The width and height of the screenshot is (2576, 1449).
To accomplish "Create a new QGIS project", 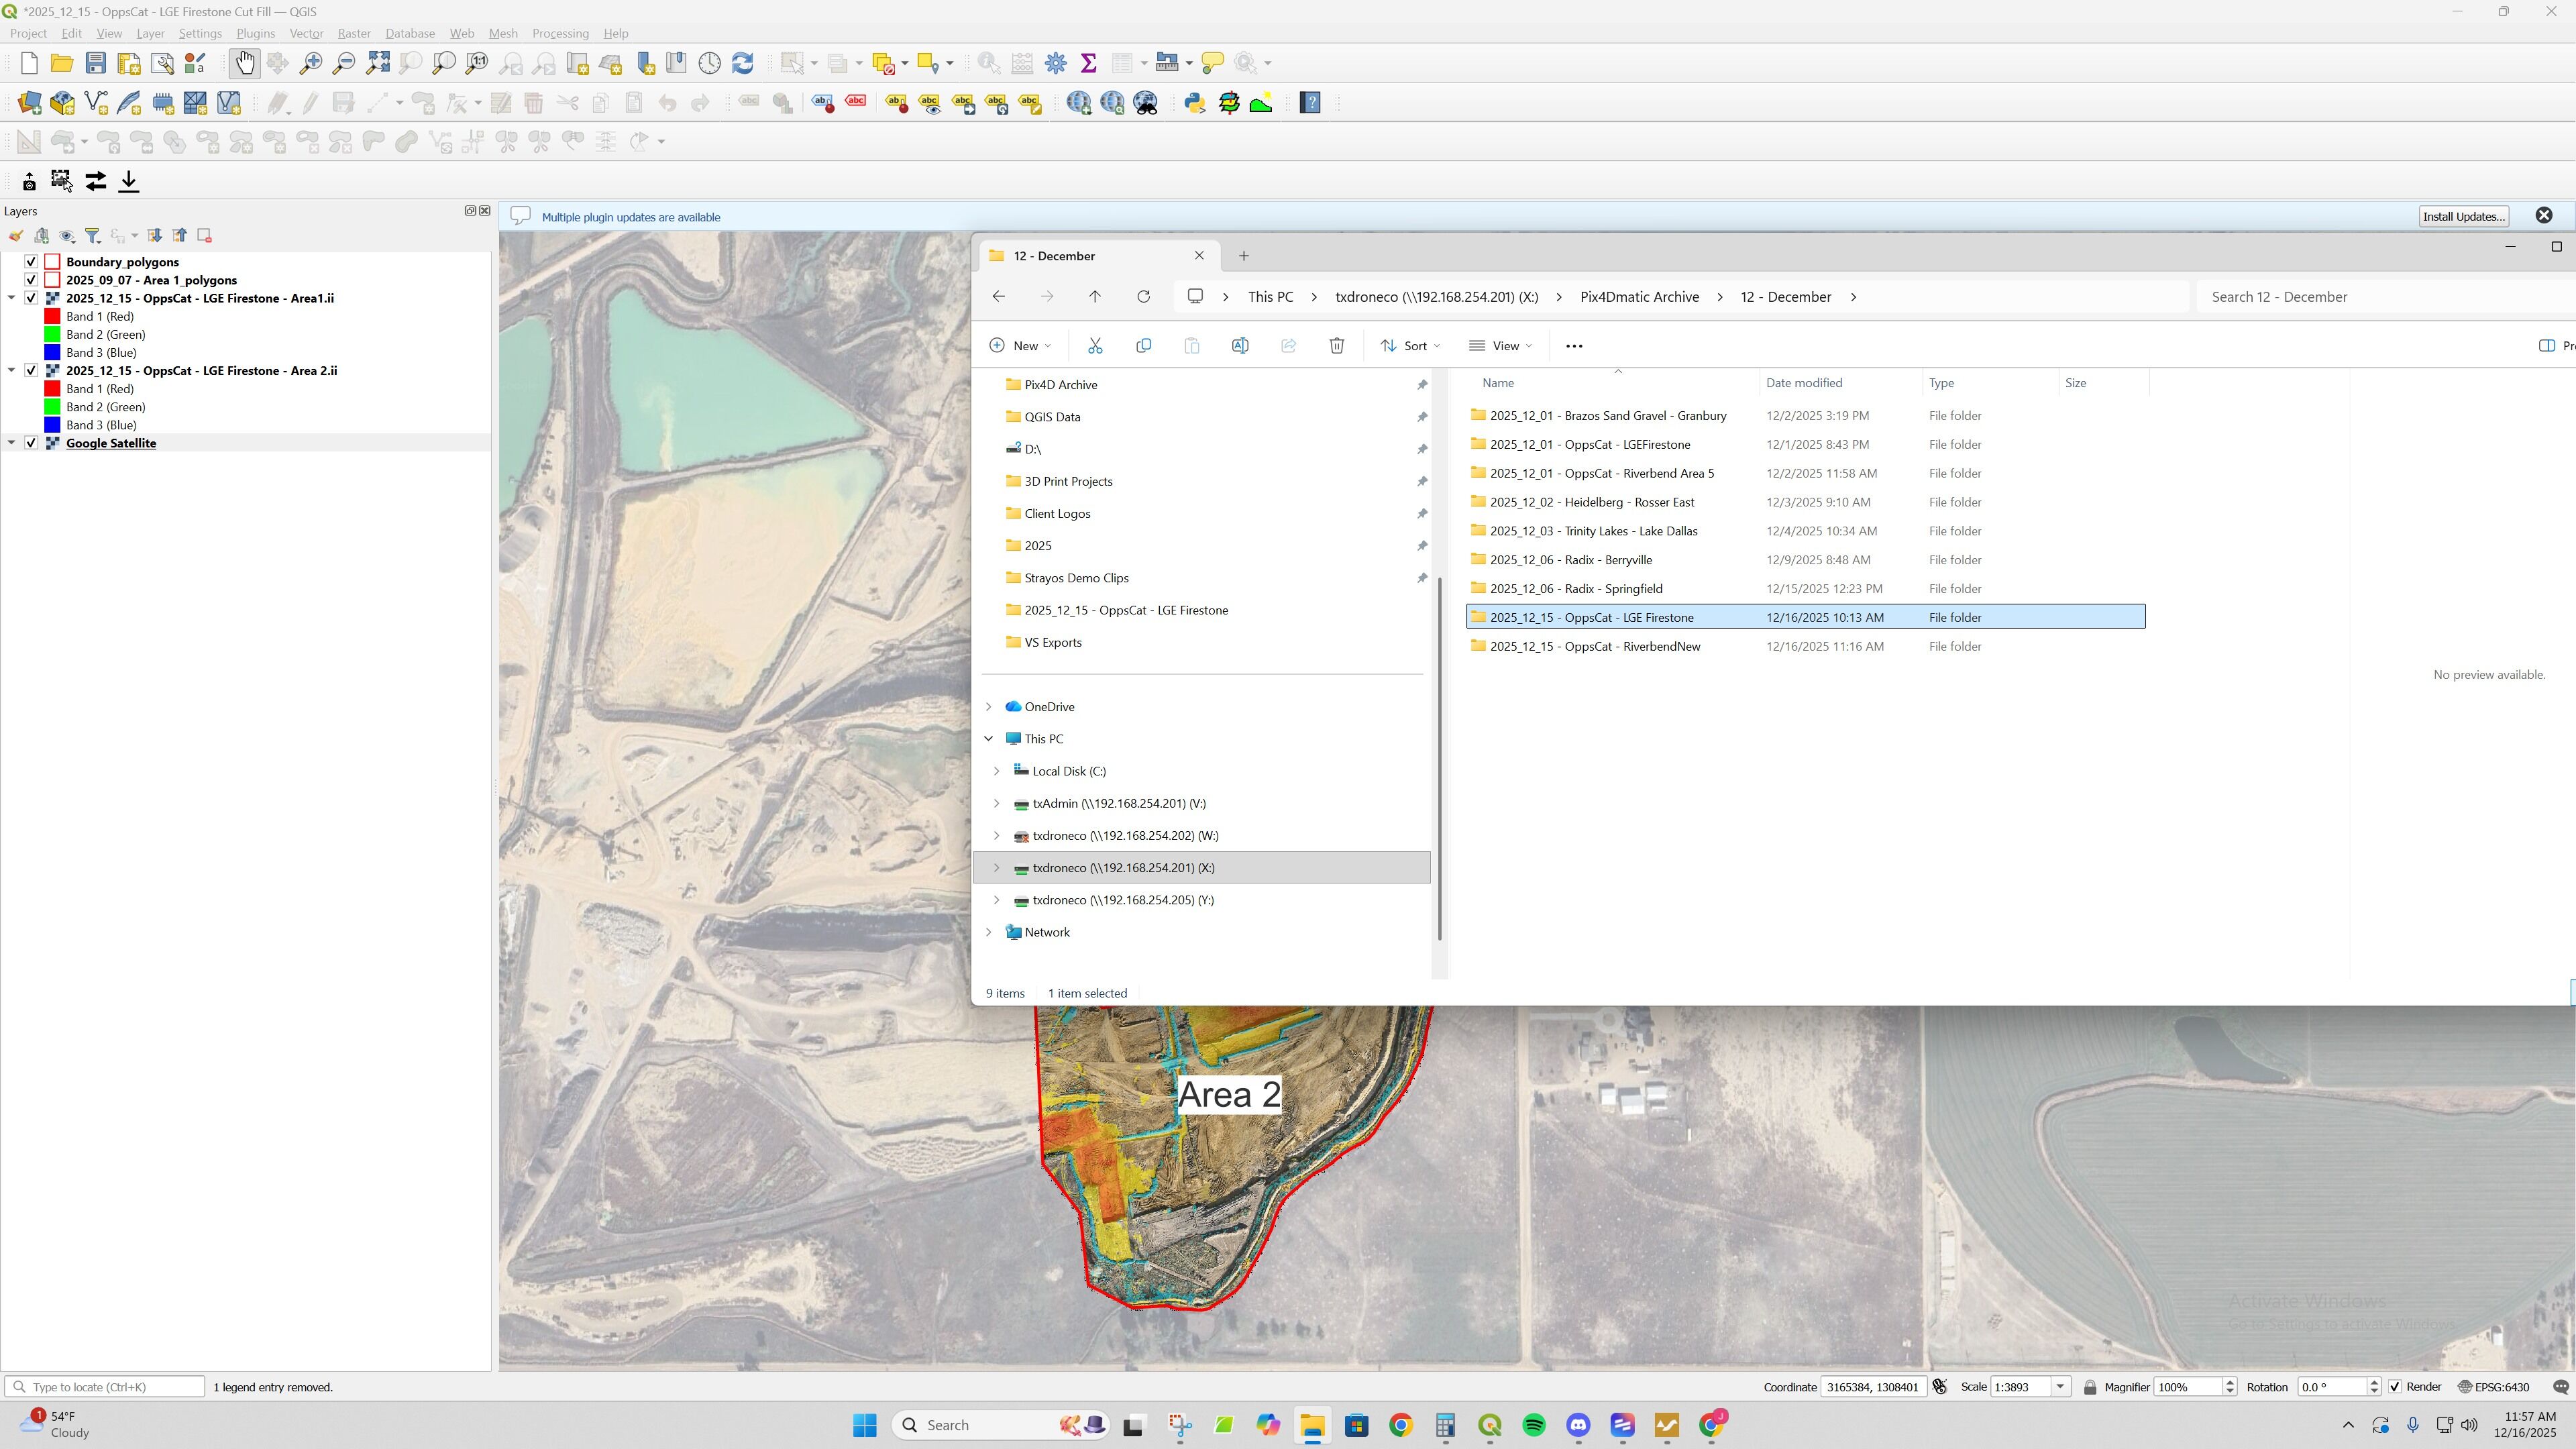I will coord(29,64).
